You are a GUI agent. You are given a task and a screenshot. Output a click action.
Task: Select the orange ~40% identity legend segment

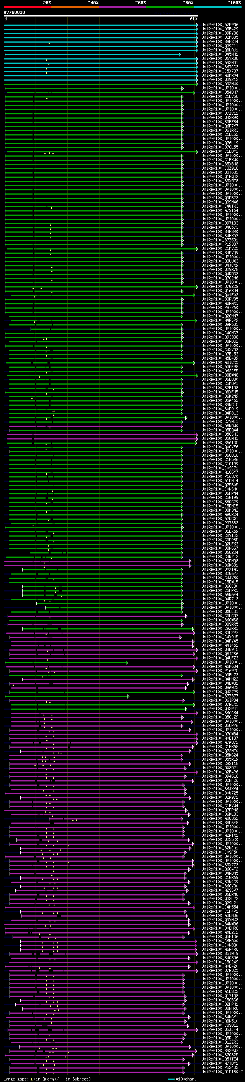pos(75,7)
